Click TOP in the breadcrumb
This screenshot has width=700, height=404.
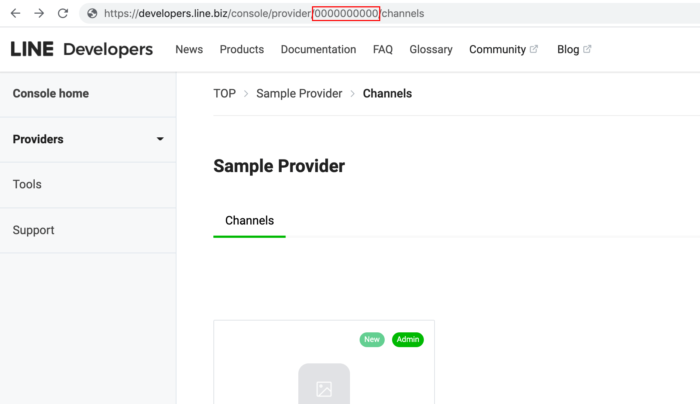[x=224, y=93]
